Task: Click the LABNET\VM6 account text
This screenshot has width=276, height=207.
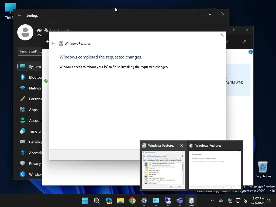Action: coord(235,82)
